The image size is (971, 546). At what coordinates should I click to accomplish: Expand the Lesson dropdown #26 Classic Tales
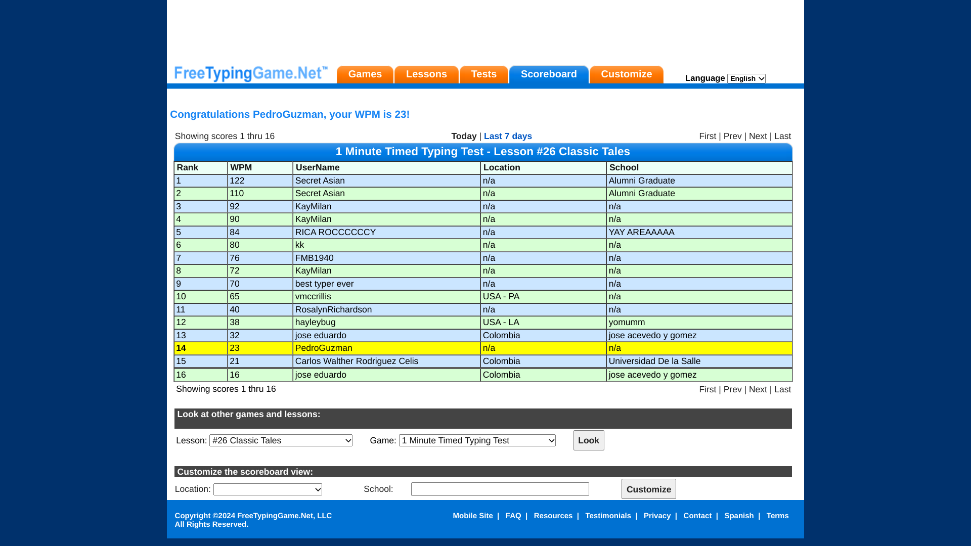point(281,441)
